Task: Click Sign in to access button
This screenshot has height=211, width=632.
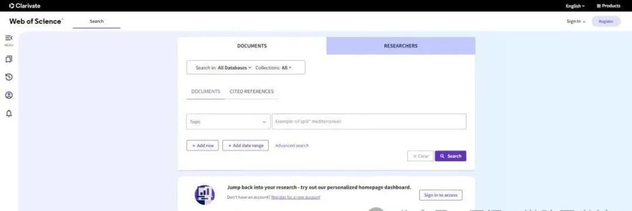Action: [441, 195]
